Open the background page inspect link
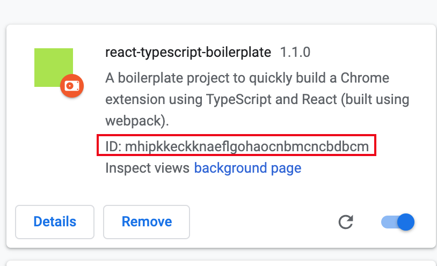437x266 pixels. click(x=247, y=168)
